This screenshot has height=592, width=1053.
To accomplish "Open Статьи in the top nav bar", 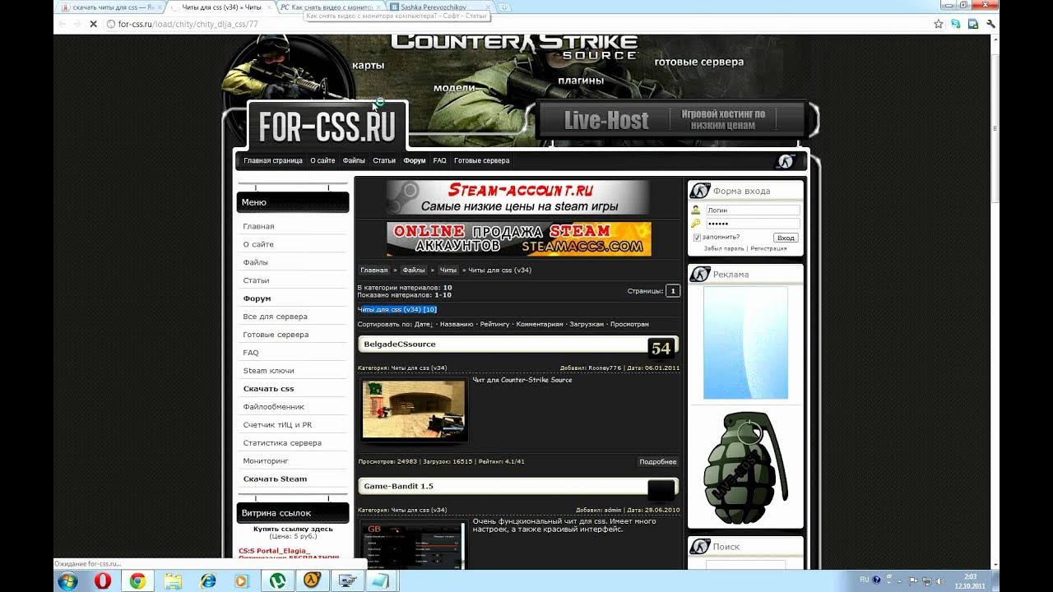I will (x=384, y=161).
